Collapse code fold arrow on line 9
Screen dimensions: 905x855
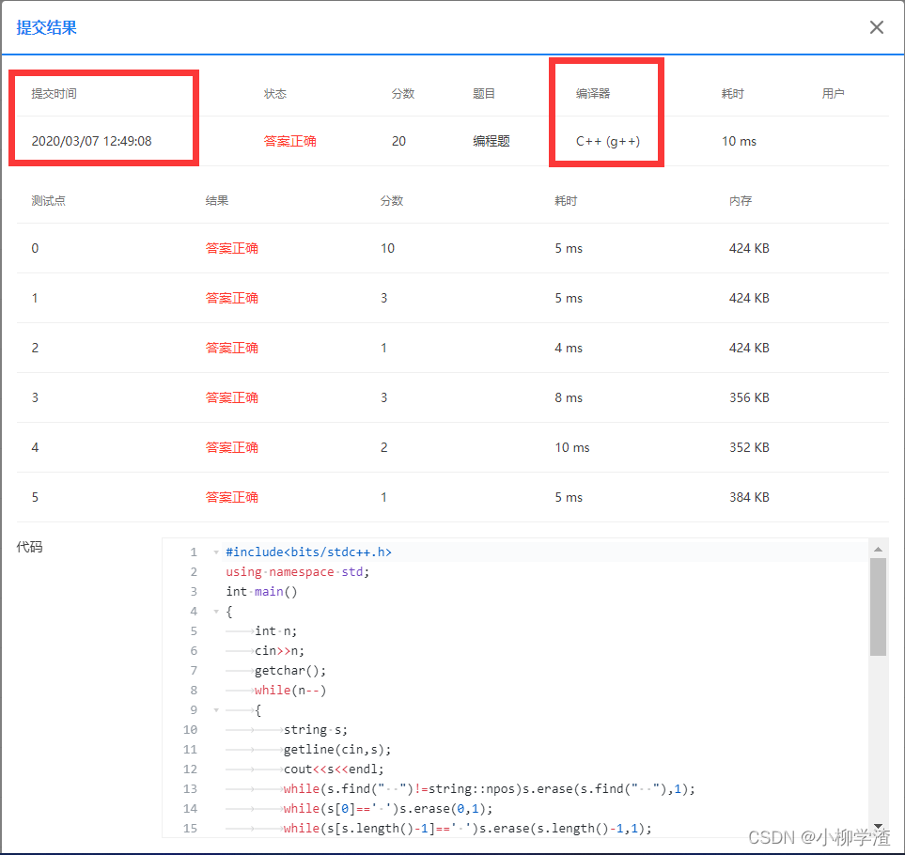(216, 709)
